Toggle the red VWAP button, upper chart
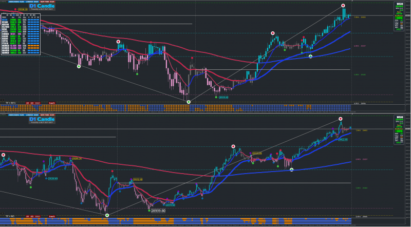411x227 pixels. tap(38, 103)
